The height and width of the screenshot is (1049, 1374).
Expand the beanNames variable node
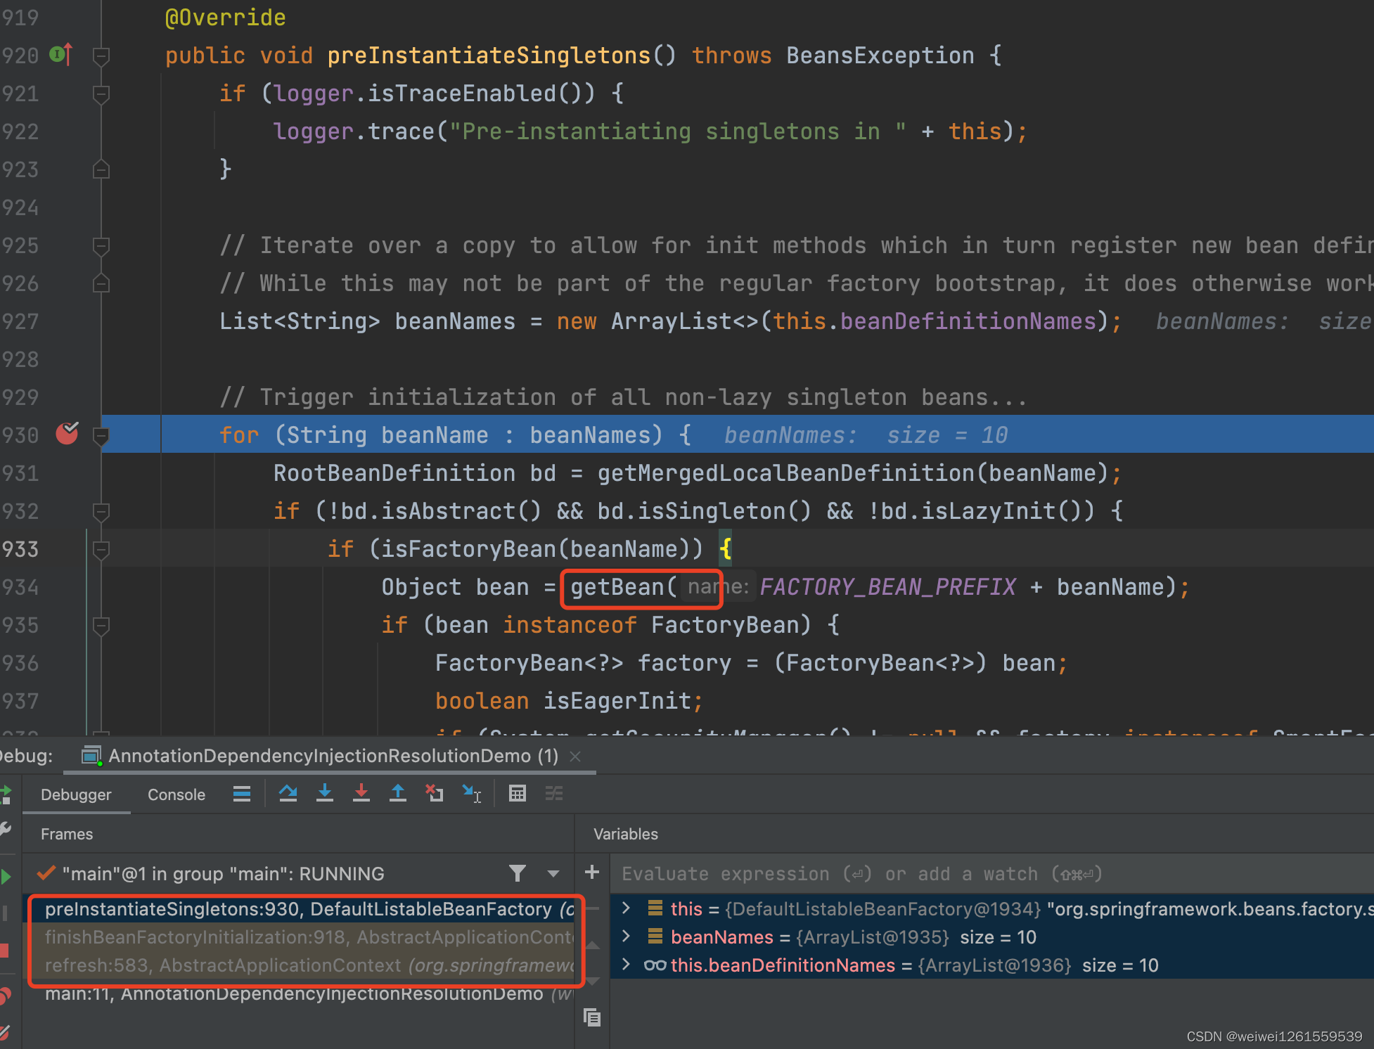[x=626, y=937]
